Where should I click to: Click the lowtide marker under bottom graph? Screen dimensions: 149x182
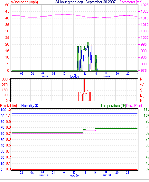pyautogui.click(x=74, y=176)
